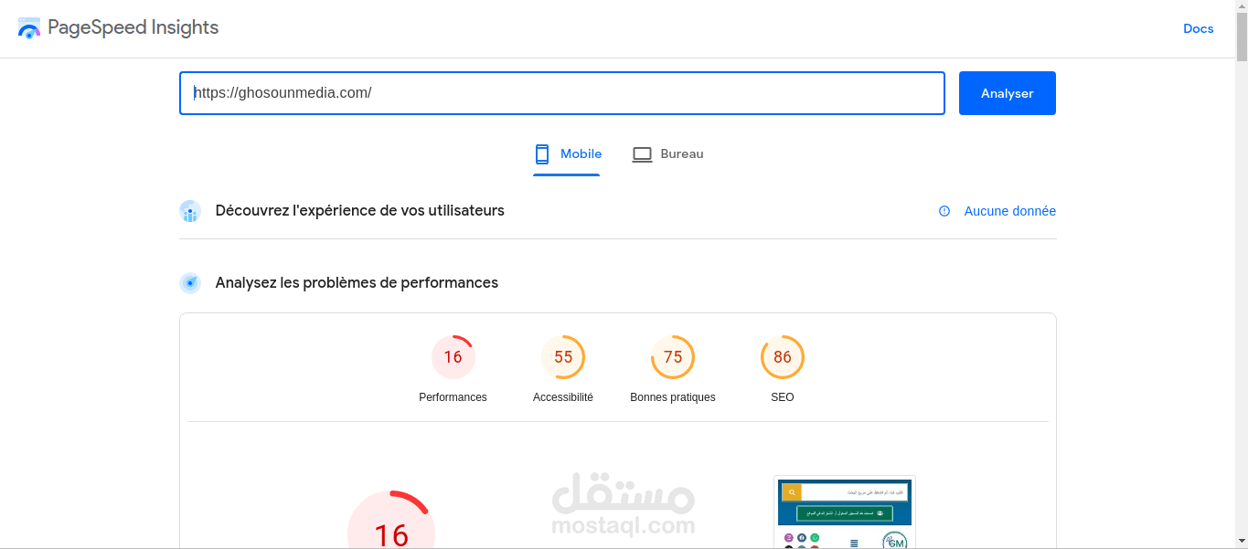Click the vertical scrollbar thumb
1248x549 pixels.
[x=1242, y=37]
